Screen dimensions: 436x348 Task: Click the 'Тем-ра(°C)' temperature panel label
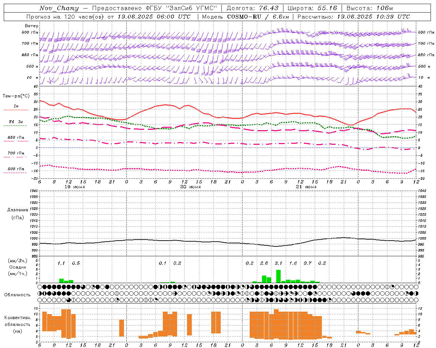[x=16, y=96]
